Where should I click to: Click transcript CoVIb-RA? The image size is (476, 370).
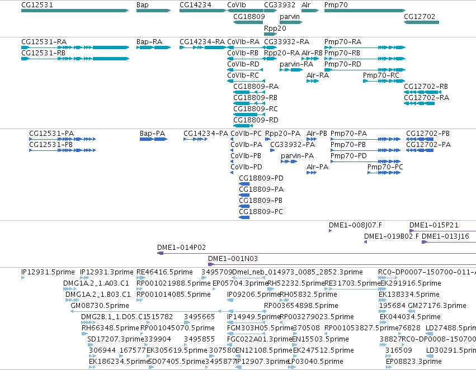pos(246,48)
